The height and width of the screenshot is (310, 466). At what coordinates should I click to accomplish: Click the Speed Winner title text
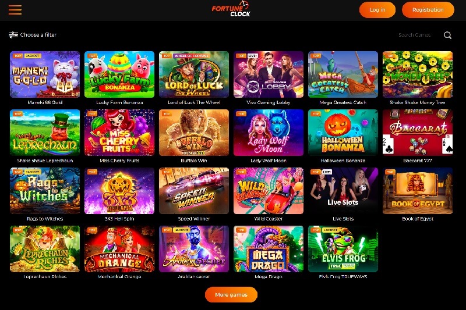(194, 219)
